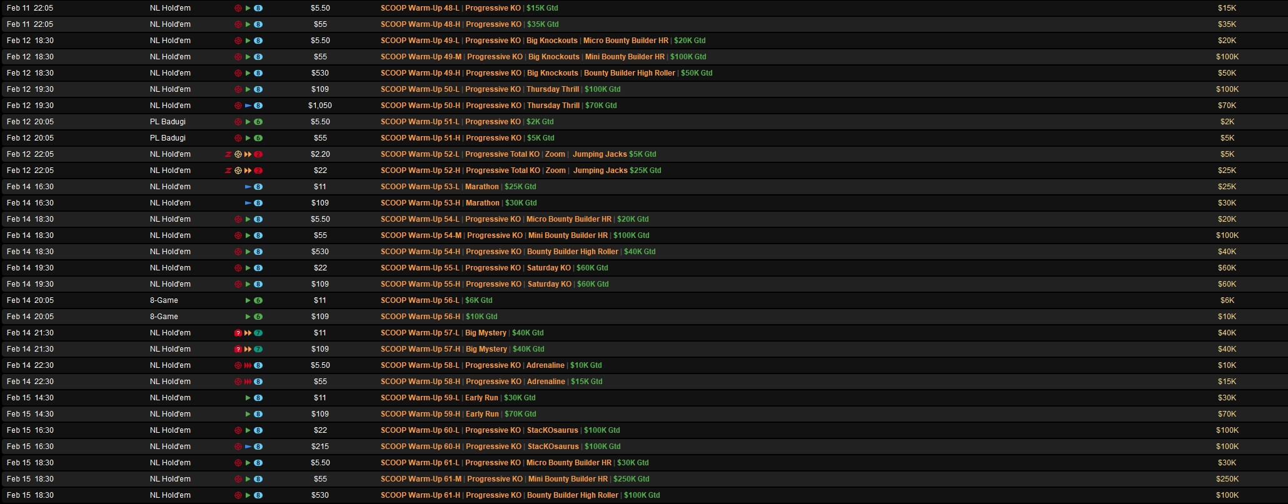The image size is (1288, 504).
Task: Click green 6-max badge on Badugi $5.50 row
Action: (x=258, y=122)
